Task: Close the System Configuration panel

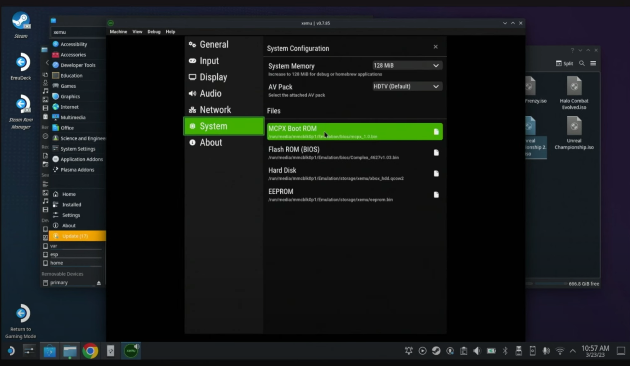Action: pos(435,47)
